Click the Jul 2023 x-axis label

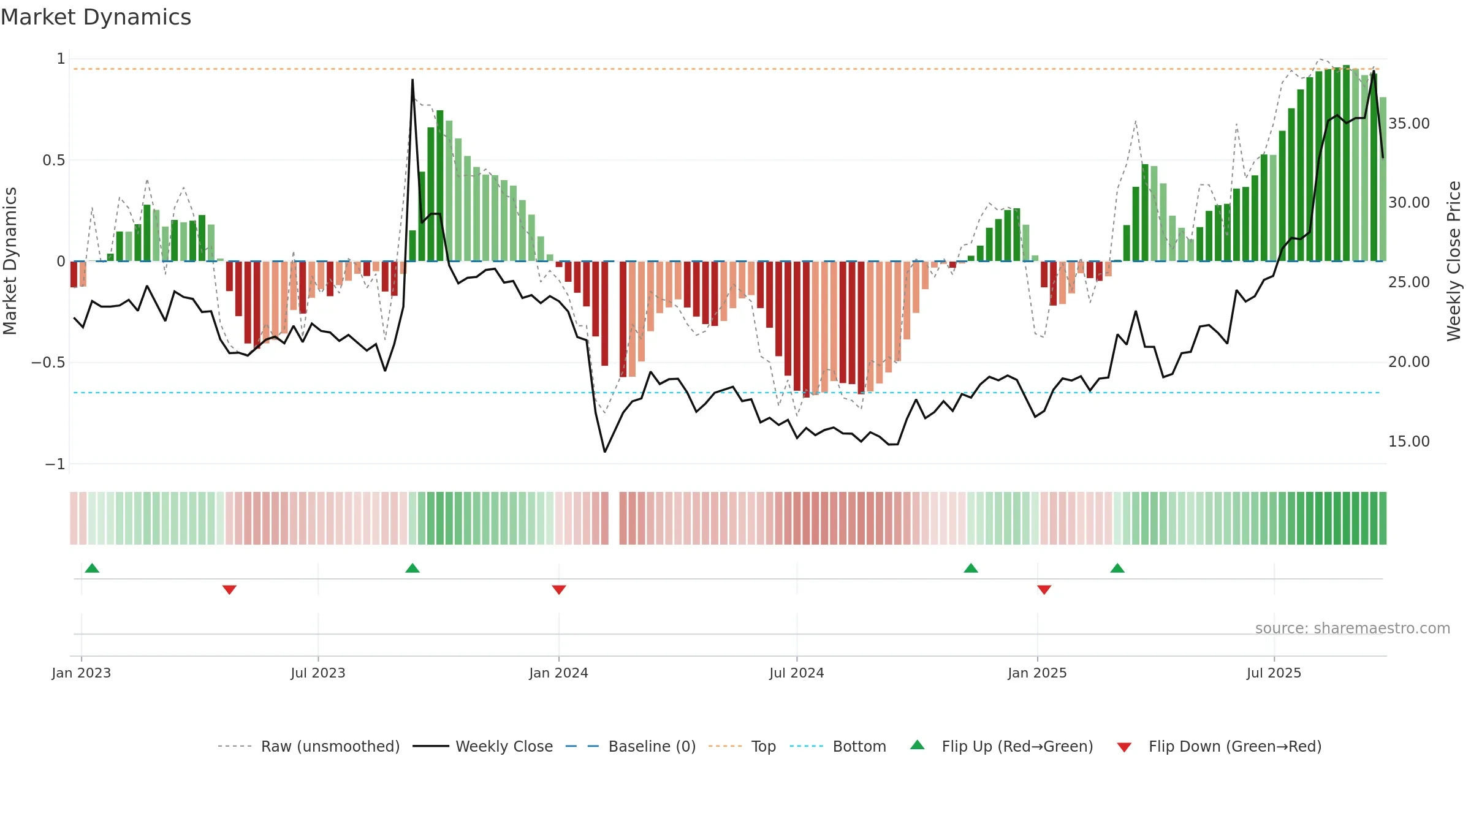tap(318, 673)
